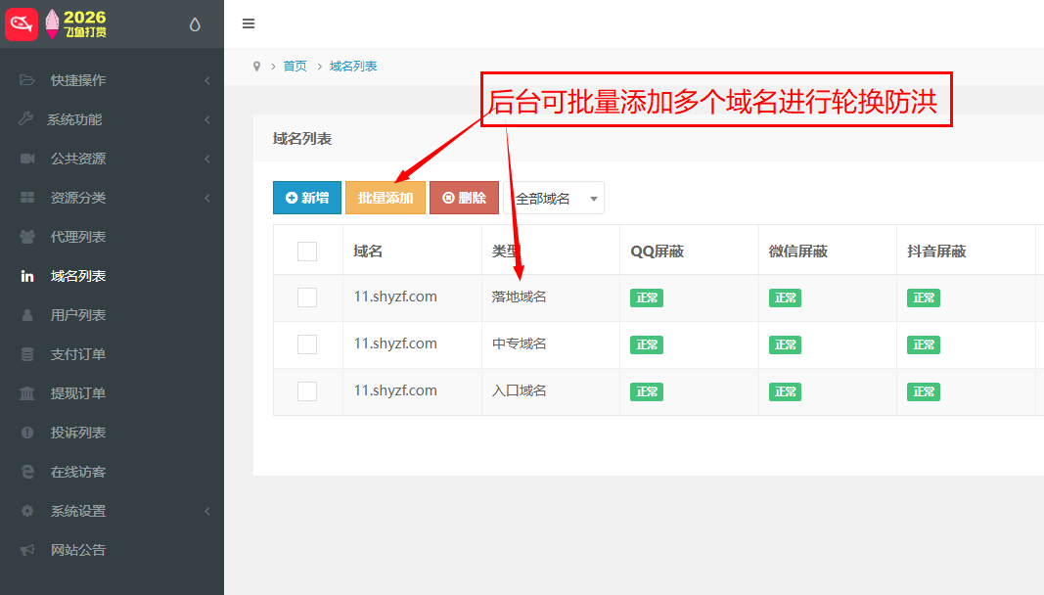The height and width of the screenshot is (595, 1044).
Task: Click the water drop theme icon
Action: coord(195,24)
